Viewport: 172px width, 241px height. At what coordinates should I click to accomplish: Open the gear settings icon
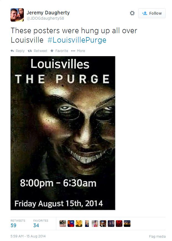(x=132, y=13)
